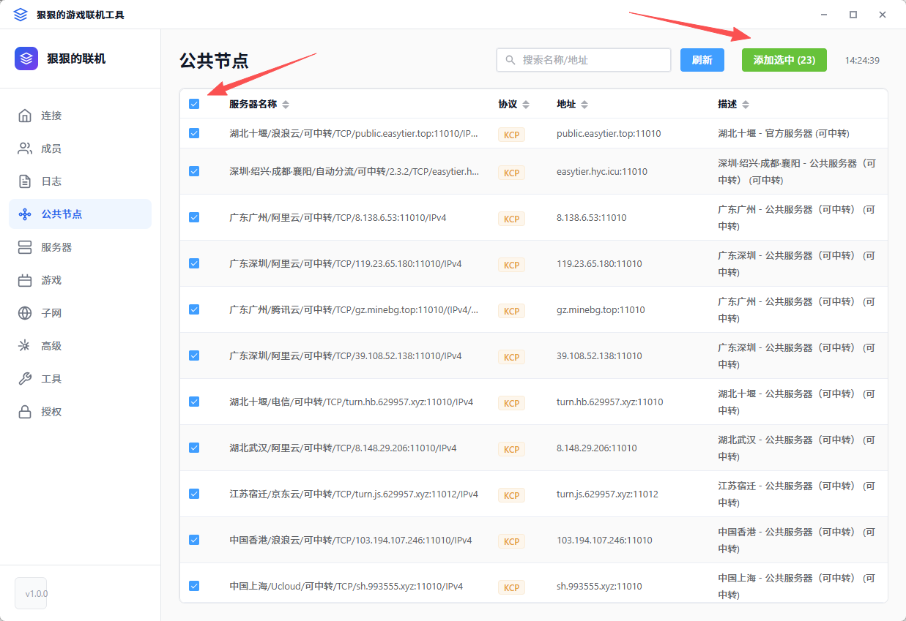The width and height of the screenshot is (906, 621).
Task: Click the KCP tag in the public.easytier.top row
Action: pyautogui.click(x=511, y=135)
